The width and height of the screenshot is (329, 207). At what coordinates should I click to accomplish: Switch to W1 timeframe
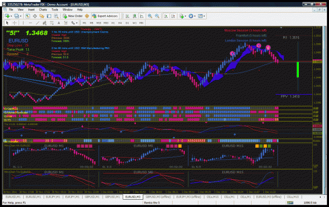tap(134, 23)
